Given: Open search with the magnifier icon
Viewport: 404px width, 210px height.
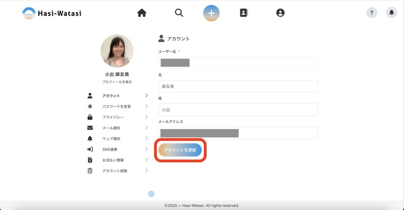Looking at the screenshot, I should (x=179, y=13).
